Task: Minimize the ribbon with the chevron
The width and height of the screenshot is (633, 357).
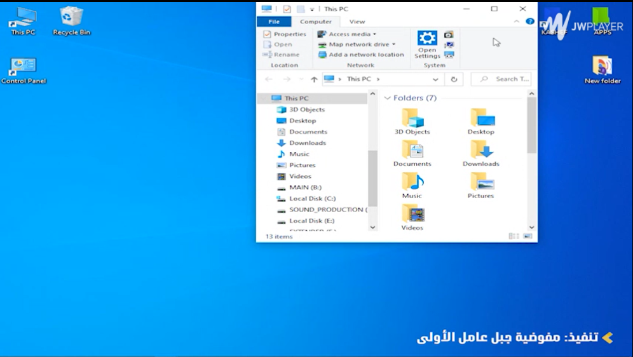Action: (516, 22)
